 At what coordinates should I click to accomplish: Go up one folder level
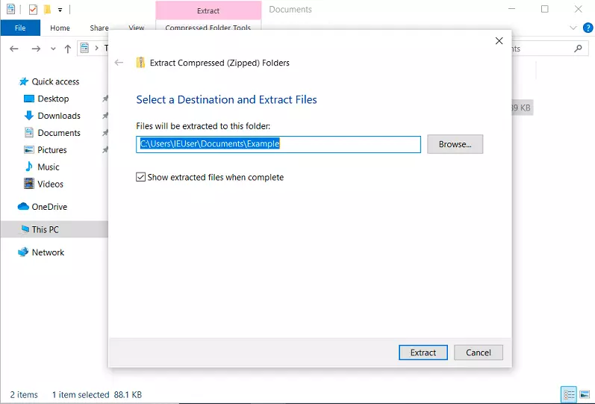tap(67, 49)
